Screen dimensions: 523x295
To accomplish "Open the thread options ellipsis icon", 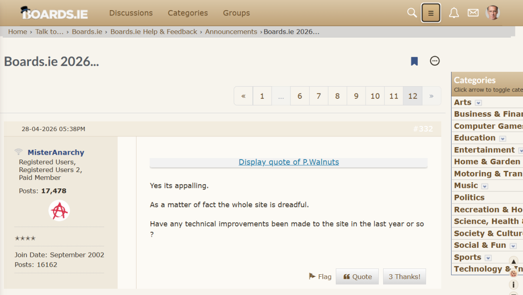I will pyautogui.click(x=435, y=61).
